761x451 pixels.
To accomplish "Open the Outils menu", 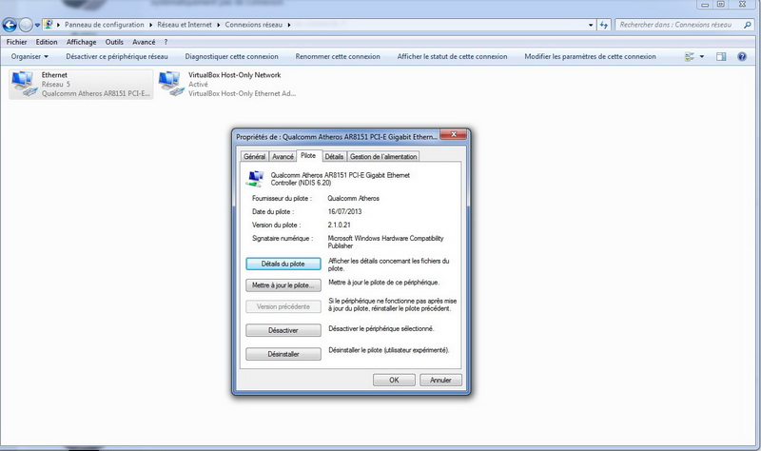I will [x=114, y=42].
